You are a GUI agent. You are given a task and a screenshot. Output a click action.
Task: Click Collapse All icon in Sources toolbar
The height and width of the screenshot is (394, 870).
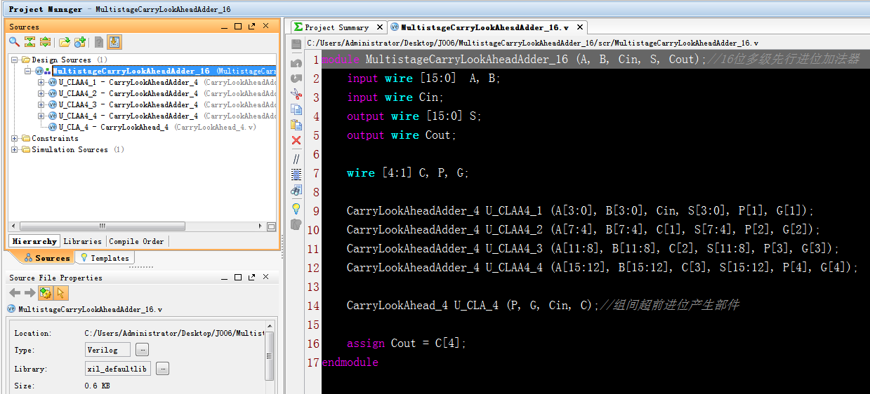[x=29, y=42]
